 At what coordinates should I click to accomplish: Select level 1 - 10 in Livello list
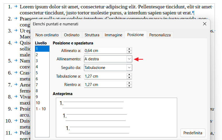click(x=42, y=109)
